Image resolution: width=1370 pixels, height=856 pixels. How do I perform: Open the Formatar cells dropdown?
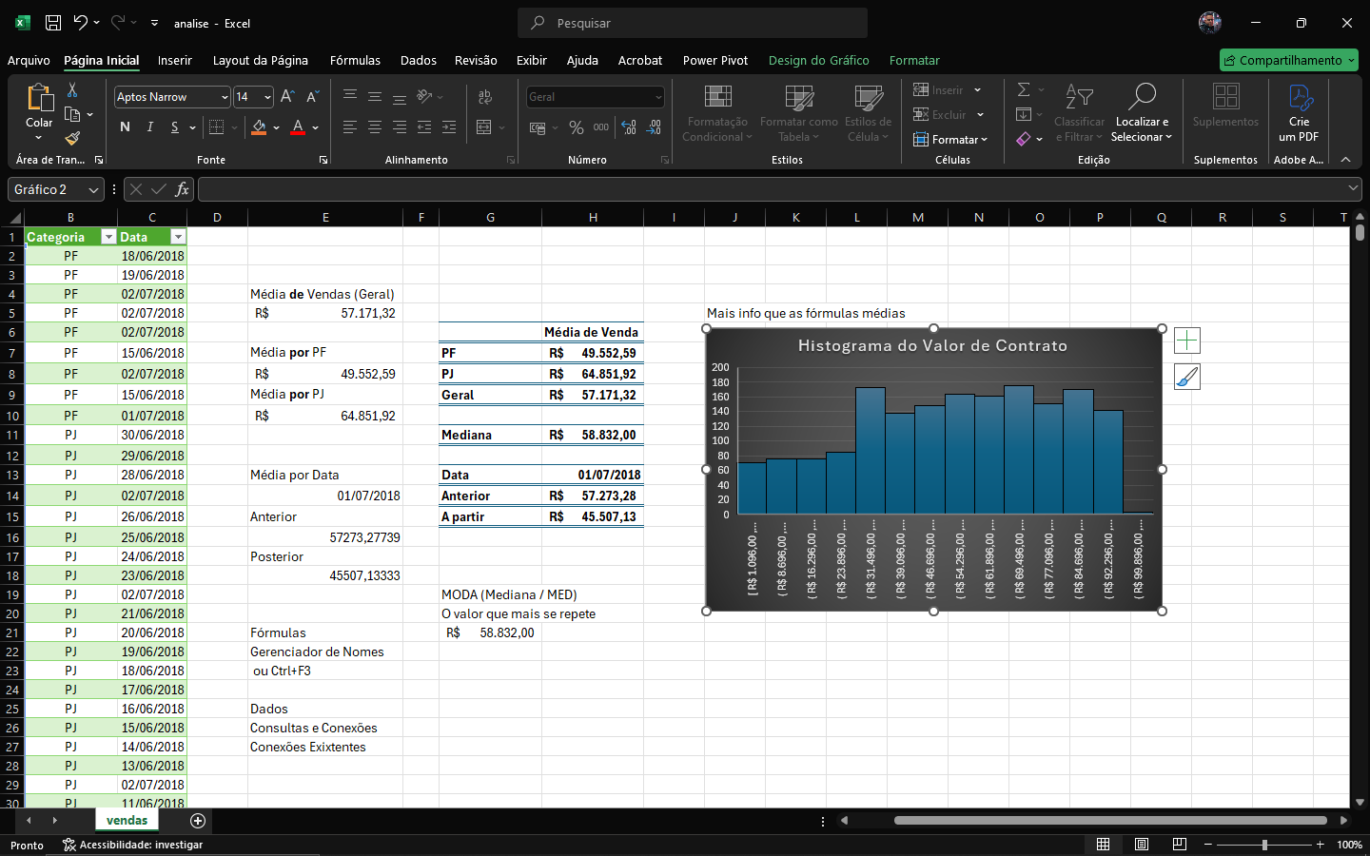click(950, 140)
